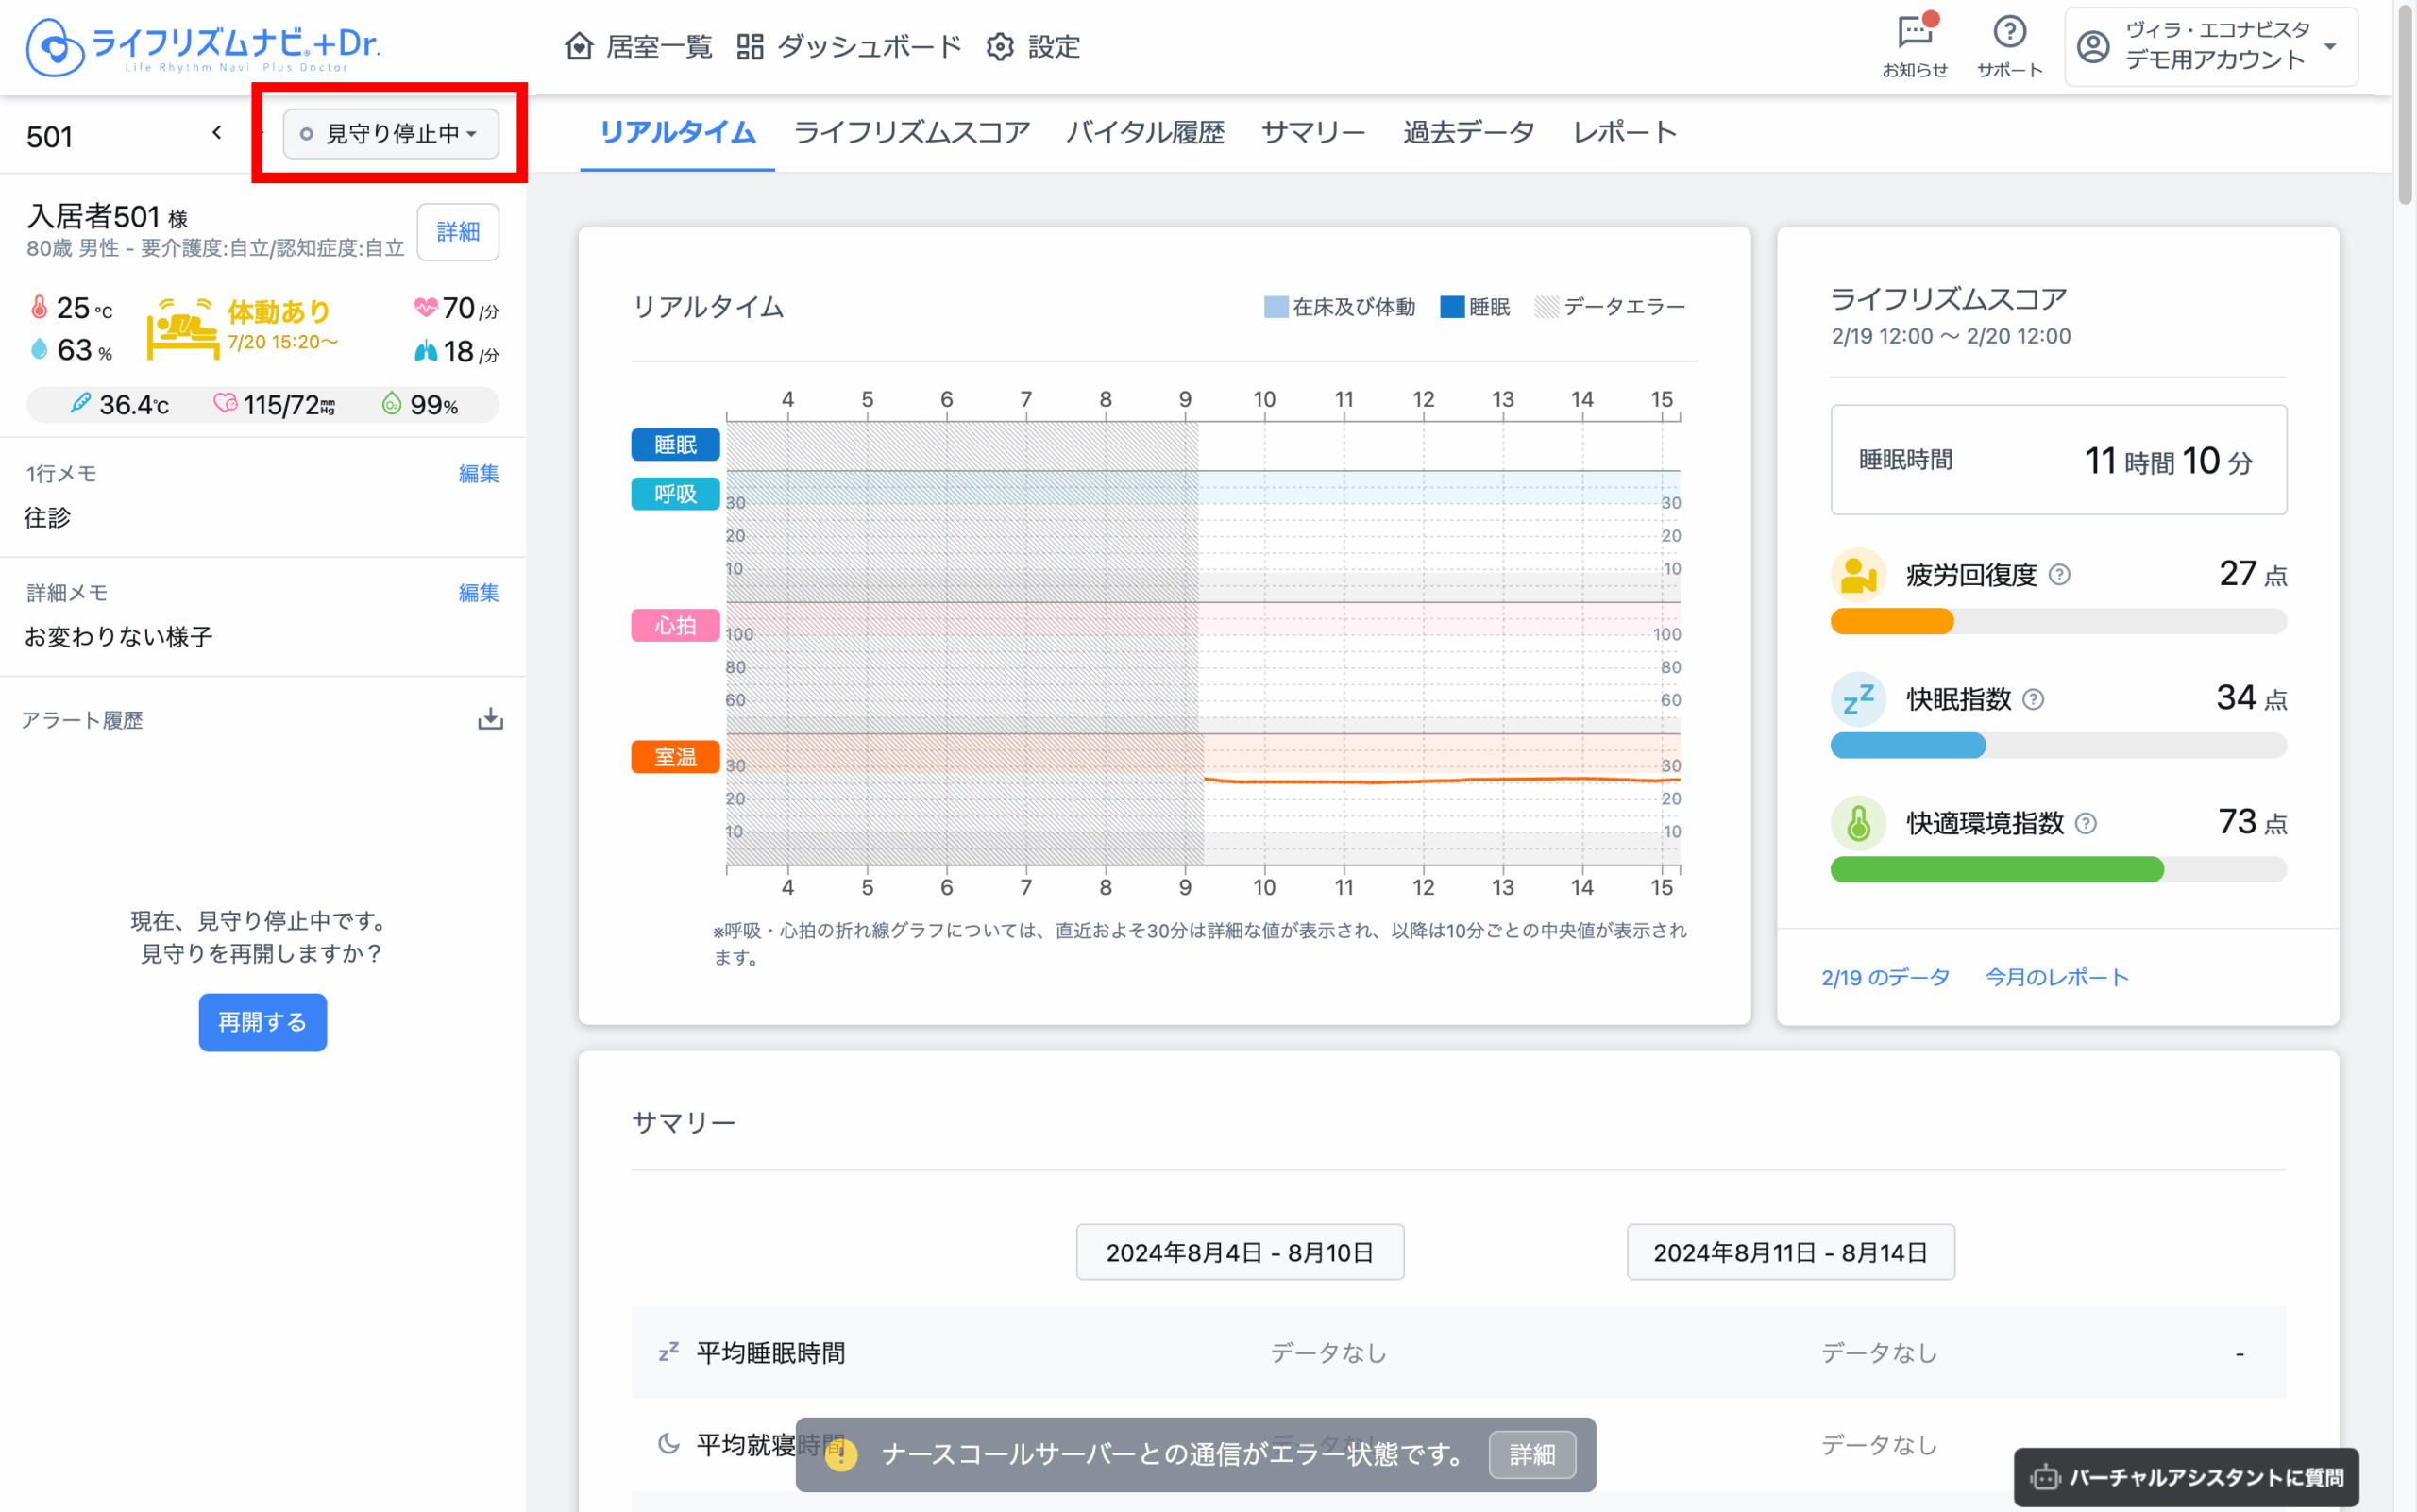The image size is (2417, 1512).
Task: Click the warning icon in error banner
Action: 841,1454
